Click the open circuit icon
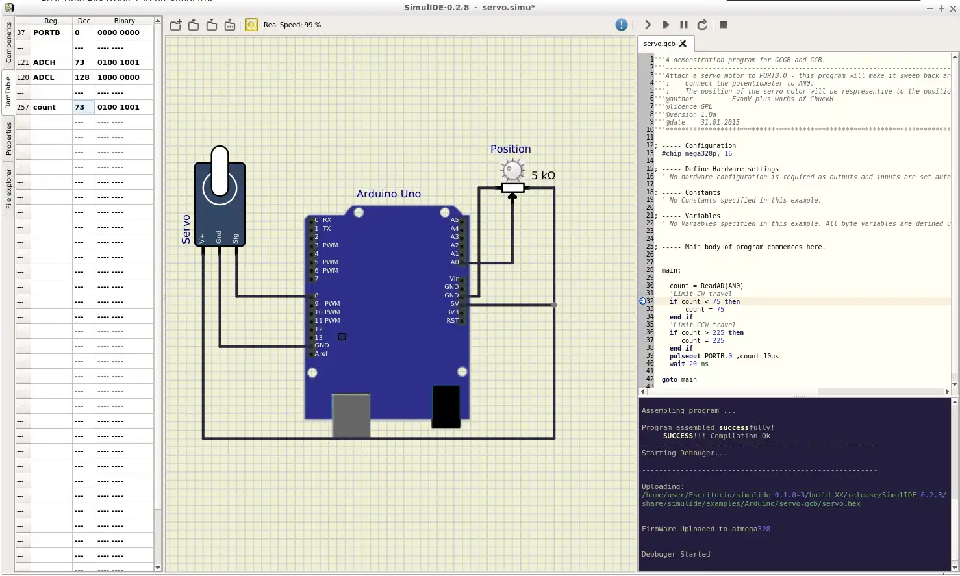This screenshot has height=576, width=960. (194, 25)
